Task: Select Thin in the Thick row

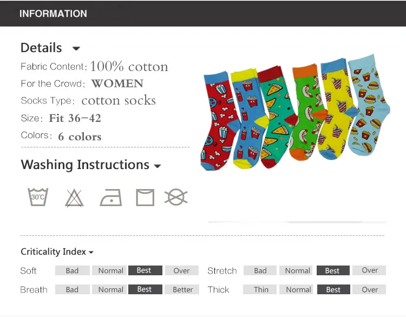Action: (x=260, y=289)
